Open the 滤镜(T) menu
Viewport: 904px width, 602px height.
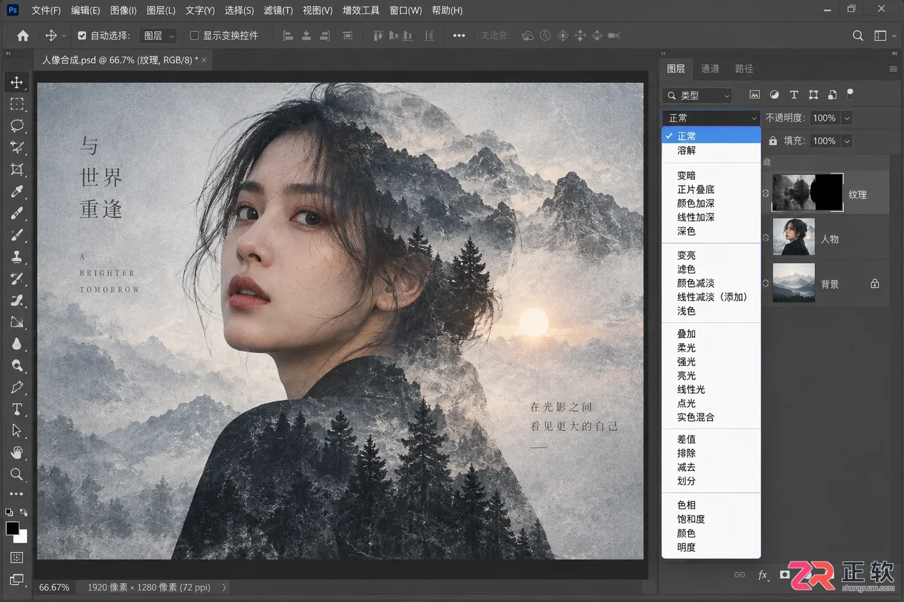[x=278, y=10]
